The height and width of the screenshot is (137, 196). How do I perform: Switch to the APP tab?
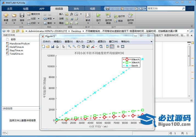(x=42, y=9)
